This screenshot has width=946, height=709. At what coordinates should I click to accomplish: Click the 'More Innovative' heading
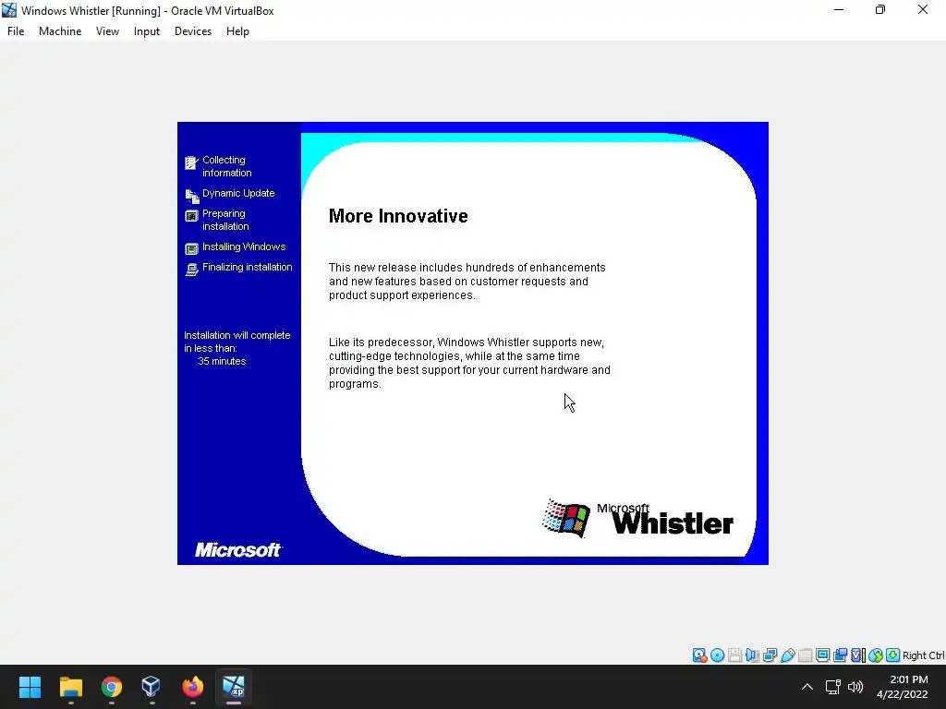(398, 216)
